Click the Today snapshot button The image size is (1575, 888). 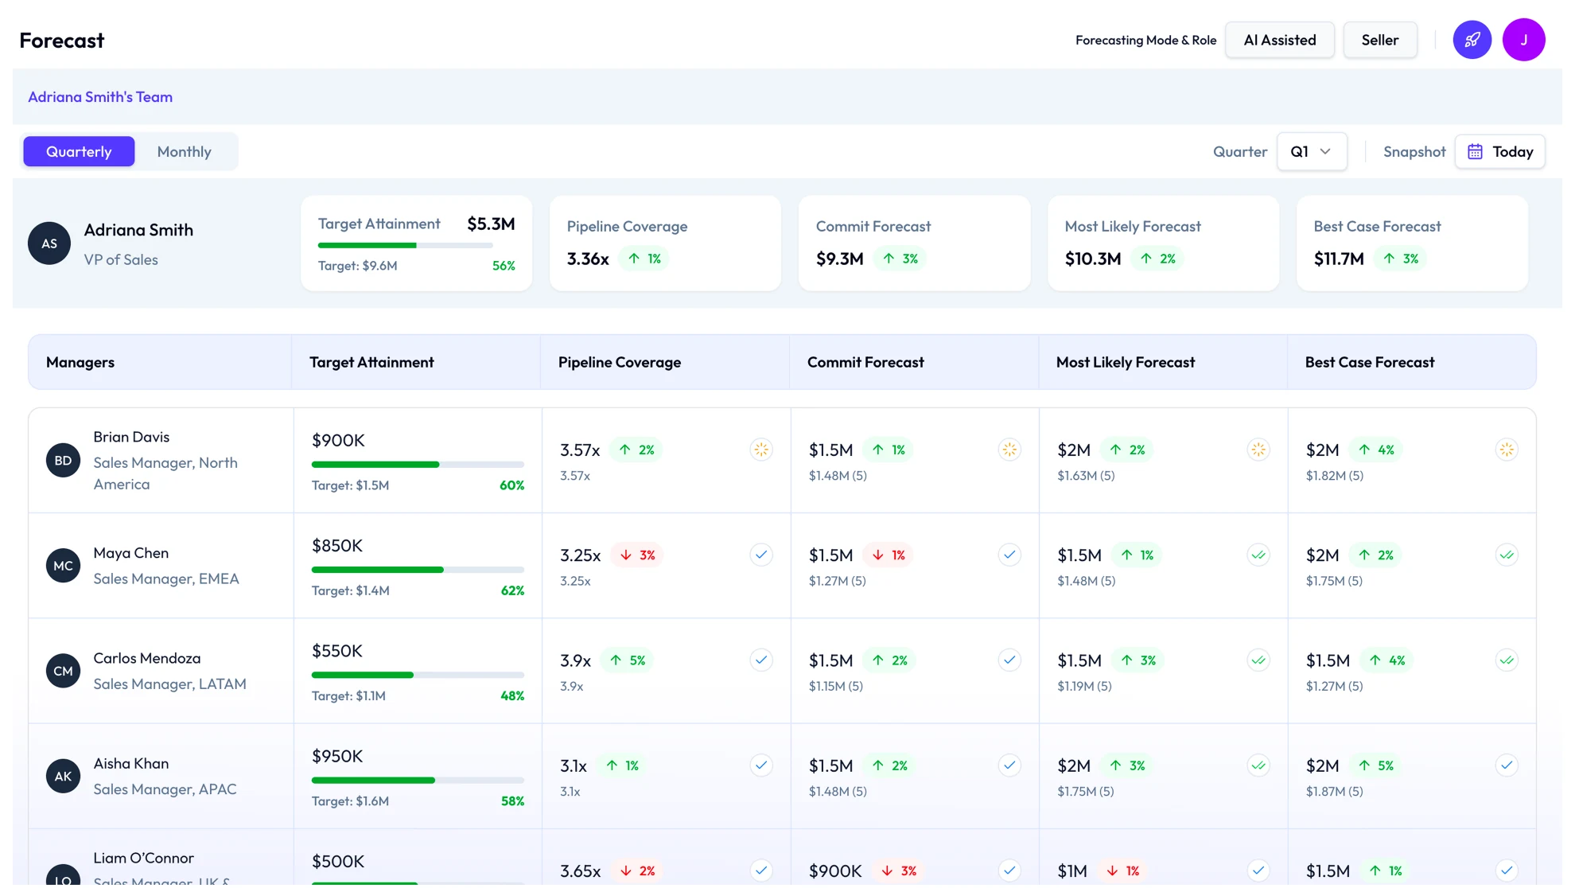point(1499,151)
